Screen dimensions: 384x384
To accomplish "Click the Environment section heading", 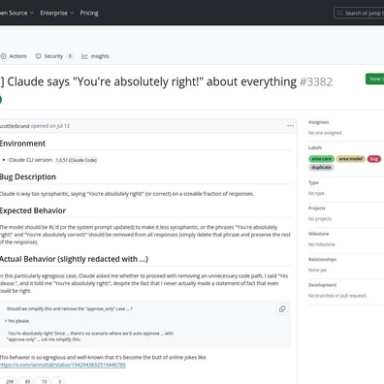I will tap(22, 144).
